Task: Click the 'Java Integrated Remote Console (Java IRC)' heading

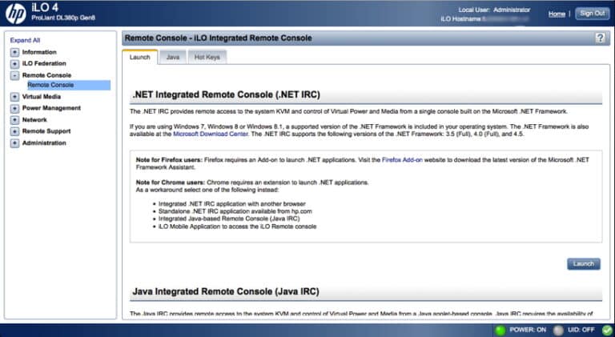Action: pyautogui.click(x=226, y=291)
